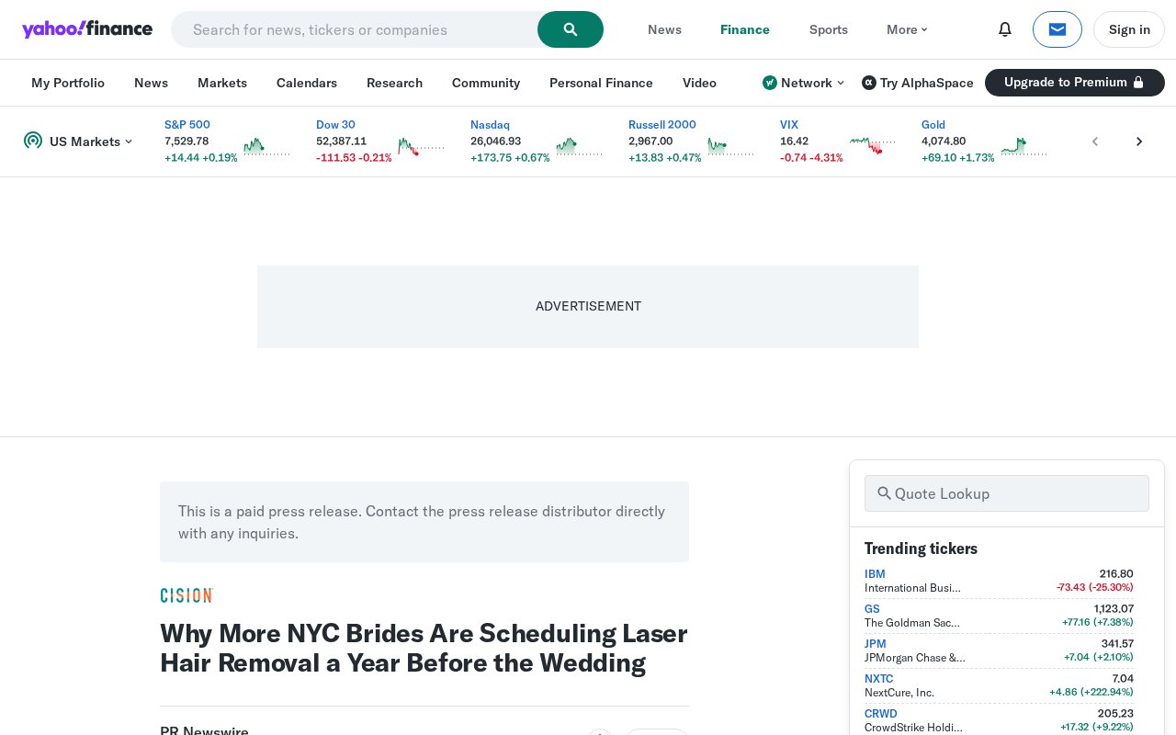Focus the news and tickers search box

(355, 29)
